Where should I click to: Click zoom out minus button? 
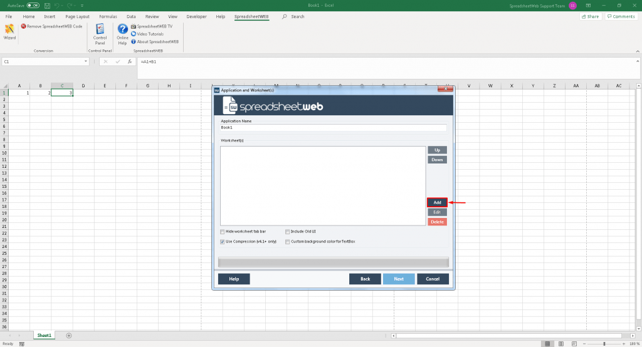coord(584,344)
